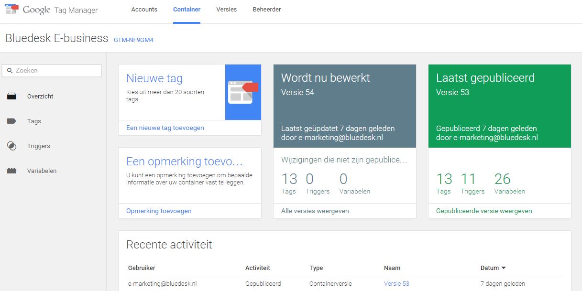Click the magnifier icon in search box
The height and width of the screenshot is (291, 582).
click(x=10, y=71)
